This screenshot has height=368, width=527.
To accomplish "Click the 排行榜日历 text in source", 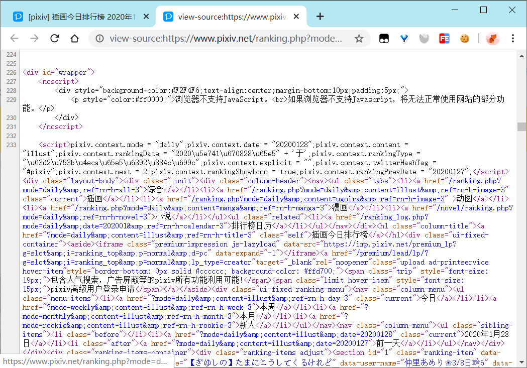I will pos(252,226).
